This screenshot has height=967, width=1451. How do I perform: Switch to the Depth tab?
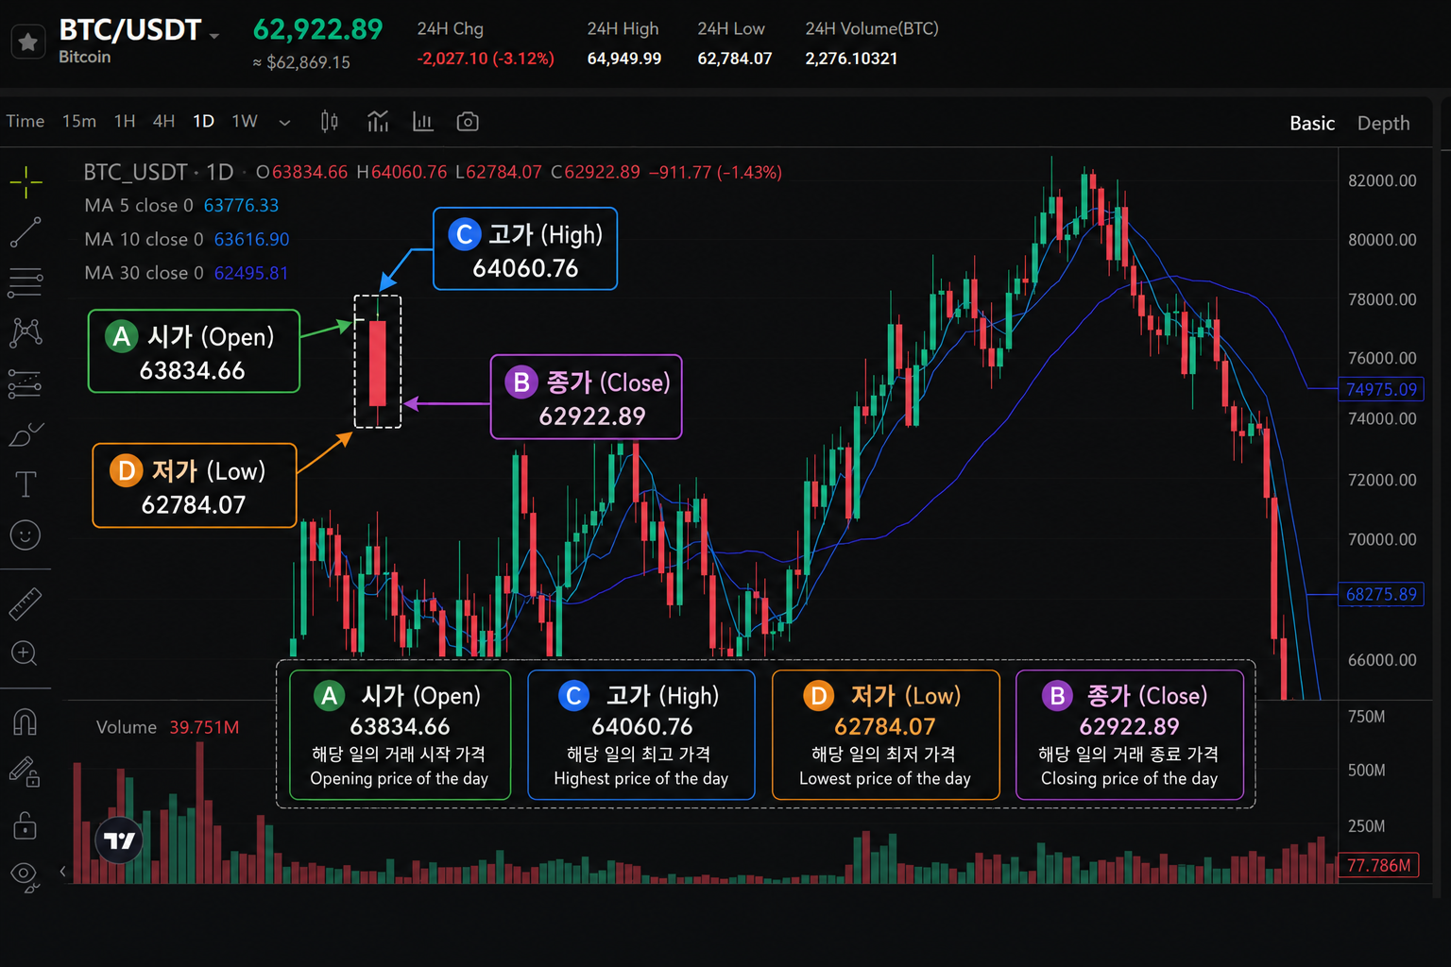click(1383, 123)
